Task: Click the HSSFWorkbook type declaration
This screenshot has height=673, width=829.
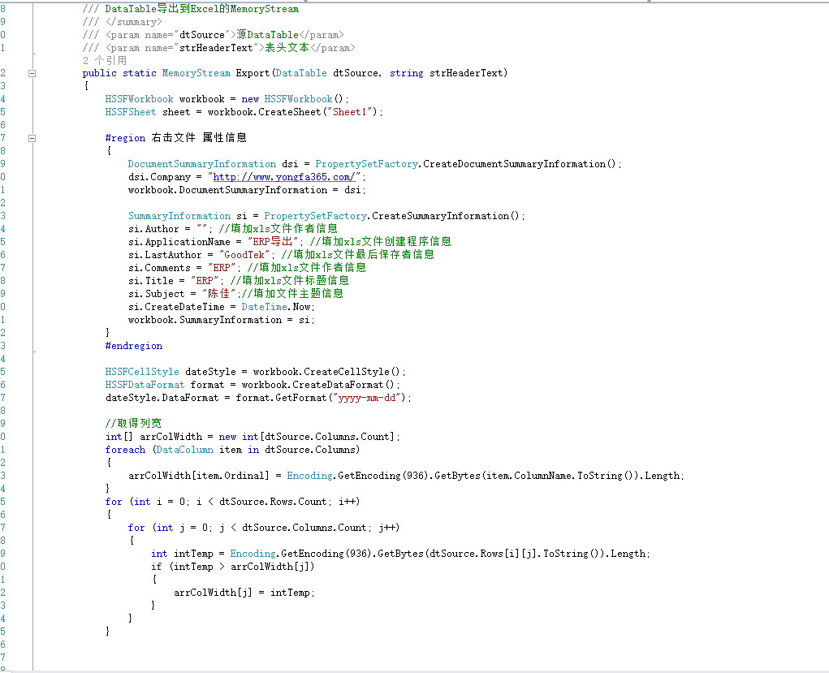Action: [139, 99]
